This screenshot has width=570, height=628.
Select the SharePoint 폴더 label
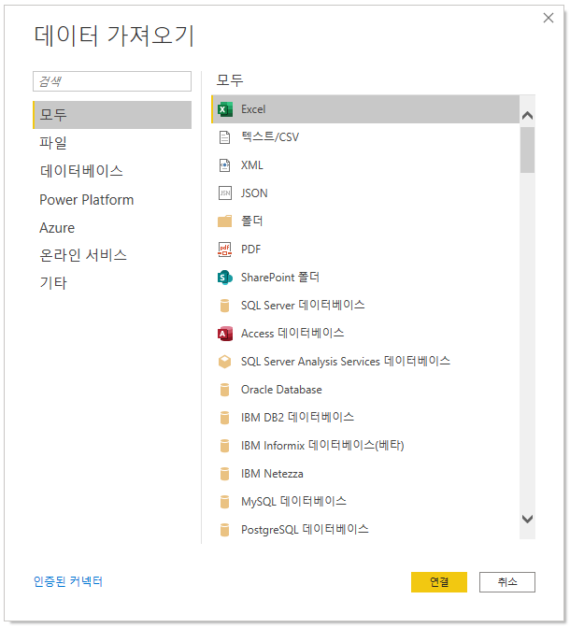tap(280, 278)
